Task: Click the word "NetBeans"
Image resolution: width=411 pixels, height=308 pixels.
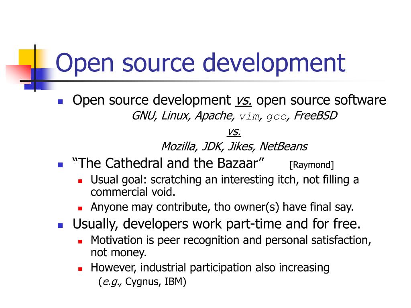Action: pos(283,146)
